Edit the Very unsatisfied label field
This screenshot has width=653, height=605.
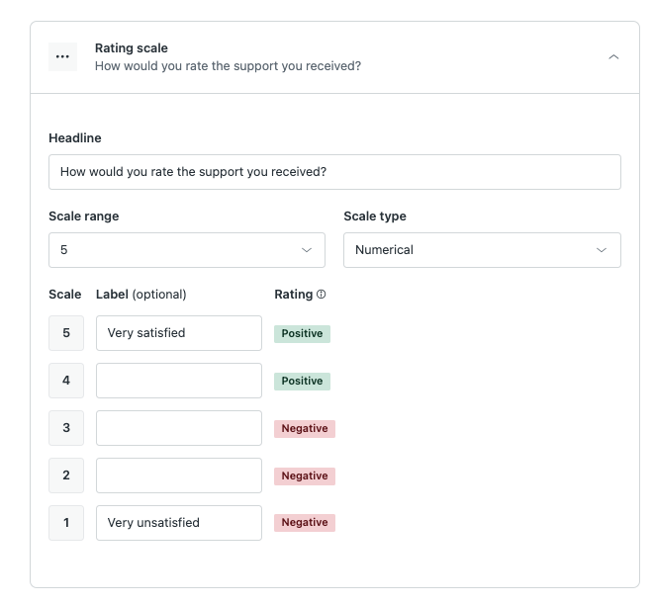pyautogui.click(x=179, y=523)
